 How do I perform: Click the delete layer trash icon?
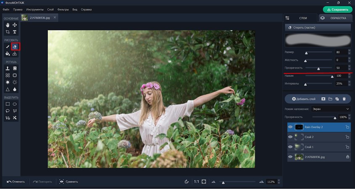344,99
